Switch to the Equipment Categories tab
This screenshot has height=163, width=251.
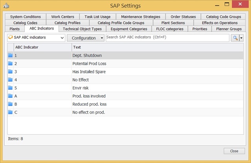[x=129, y=29]
